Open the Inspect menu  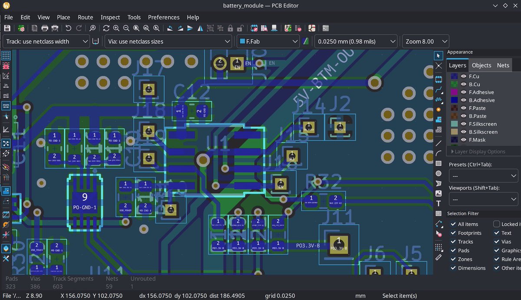110,17
